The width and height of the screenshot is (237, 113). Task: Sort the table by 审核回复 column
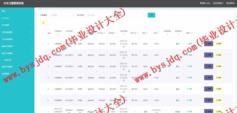click(167, 35)
